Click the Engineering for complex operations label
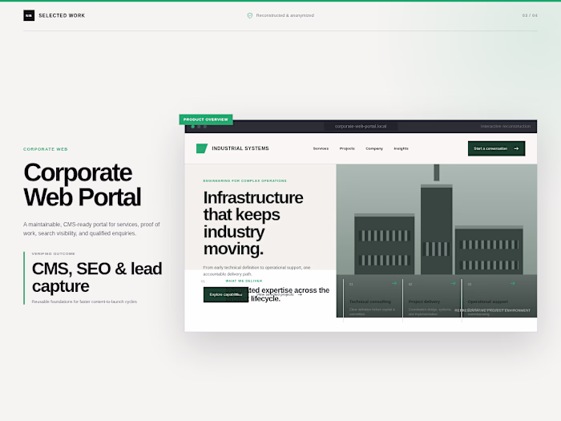The width and height of the screenshot is (561, 421). click(244, 180)
